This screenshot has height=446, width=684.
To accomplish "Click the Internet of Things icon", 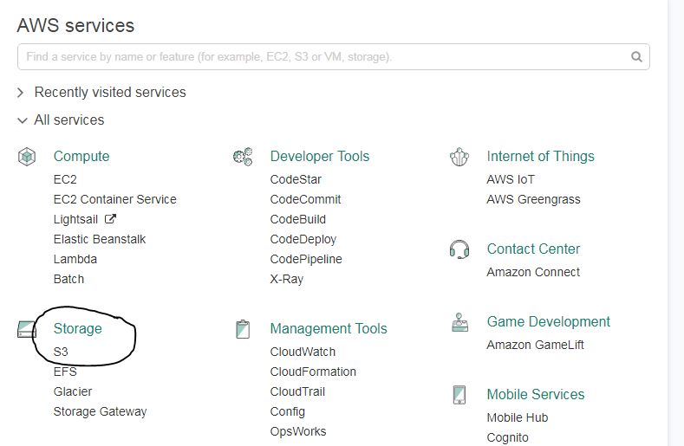I will tap(459, 157).
